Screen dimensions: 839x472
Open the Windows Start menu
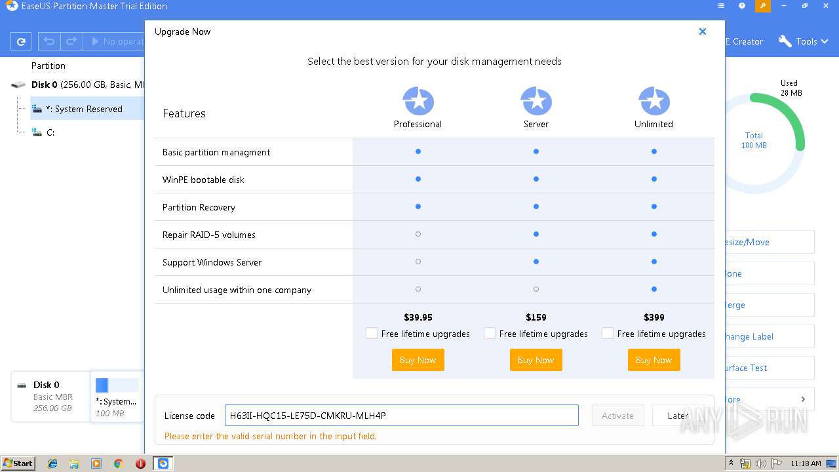point(18,463)
